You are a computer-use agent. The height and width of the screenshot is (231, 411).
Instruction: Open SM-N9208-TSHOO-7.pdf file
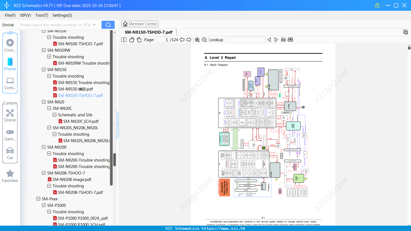(80, 192)
